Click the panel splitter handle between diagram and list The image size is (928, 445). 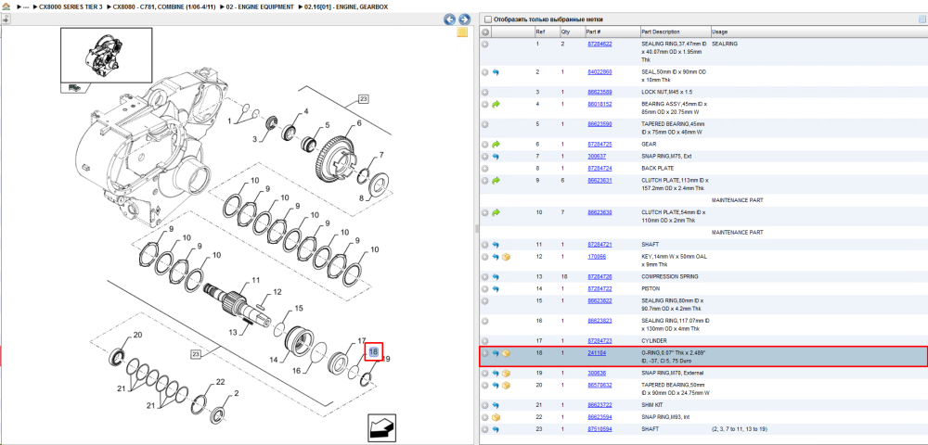tap(476, 229)
